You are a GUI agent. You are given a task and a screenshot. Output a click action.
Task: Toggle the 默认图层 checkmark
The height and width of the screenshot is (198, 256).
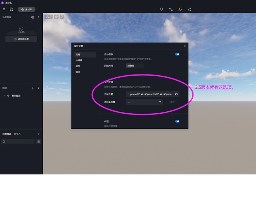pos(4,96)
